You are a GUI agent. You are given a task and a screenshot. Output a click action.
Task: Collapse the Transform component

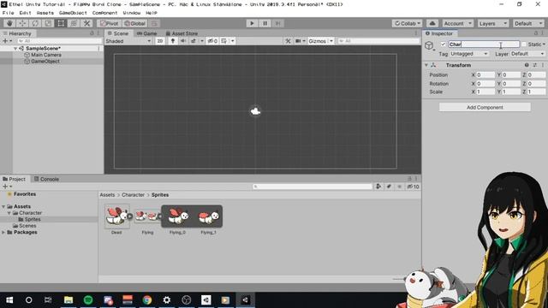point(426,65)
